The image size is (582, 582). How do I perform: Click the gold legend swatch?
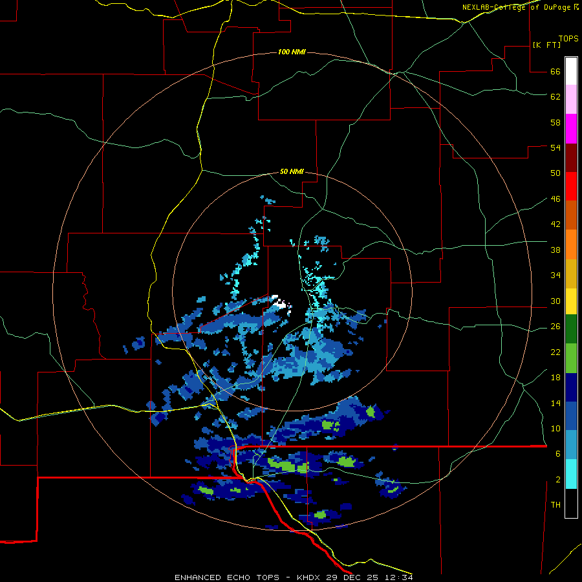tap(571, 274)
